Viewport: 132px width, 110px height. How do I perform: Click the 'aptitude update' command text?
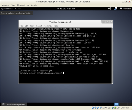(x=71, y=29)
